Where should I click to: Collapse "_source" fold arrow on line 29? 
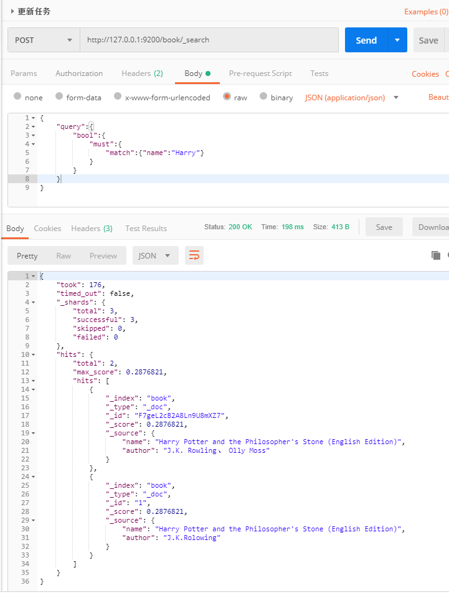tap(33, 520)
